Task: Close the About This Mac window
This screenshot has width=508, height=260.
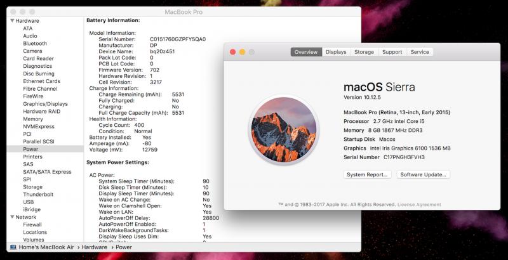Action: [232, 52]
